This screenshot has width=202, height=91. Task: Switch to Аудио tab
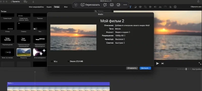(49, 7)
